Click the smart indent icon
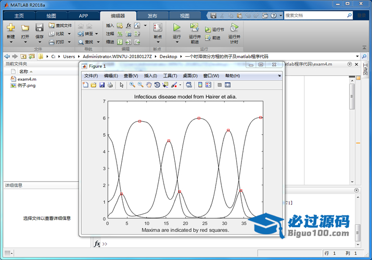 point(120,42)
